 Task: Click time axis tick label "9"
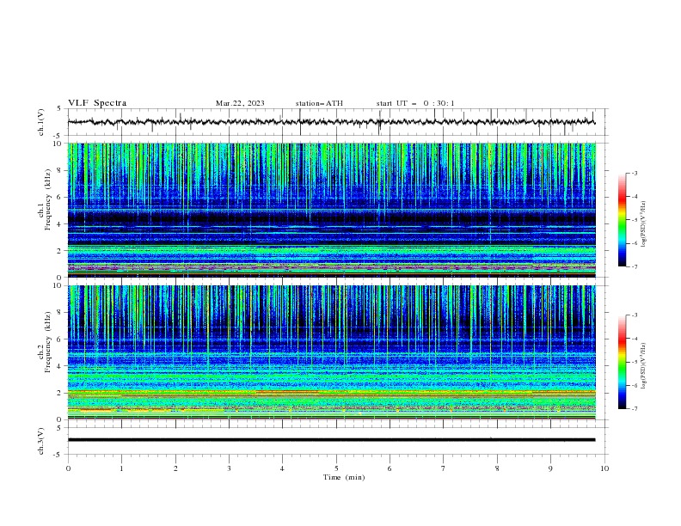(550, 468)
